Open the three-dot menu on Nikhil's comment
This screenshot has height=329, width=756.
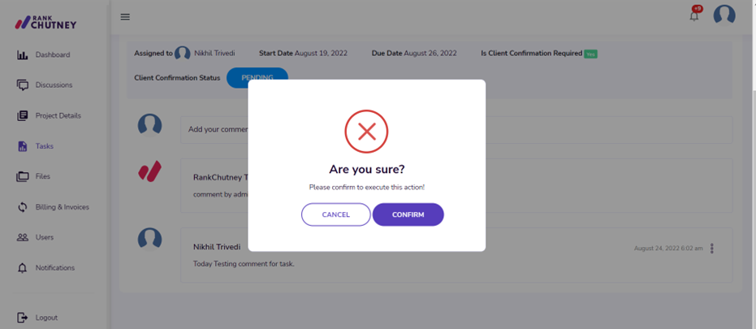711,249
